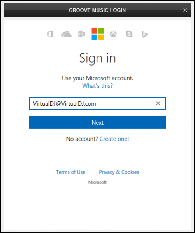Select the OneDrive cloud icon
This screenshot has height=233, width=195.
[x=67, y=34]
